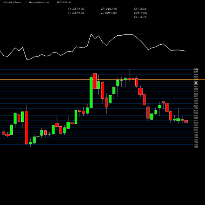The width and height of the screenshot is (205, 205).
Task: Click the 2825 price axis label
Action: coord(196,106)
